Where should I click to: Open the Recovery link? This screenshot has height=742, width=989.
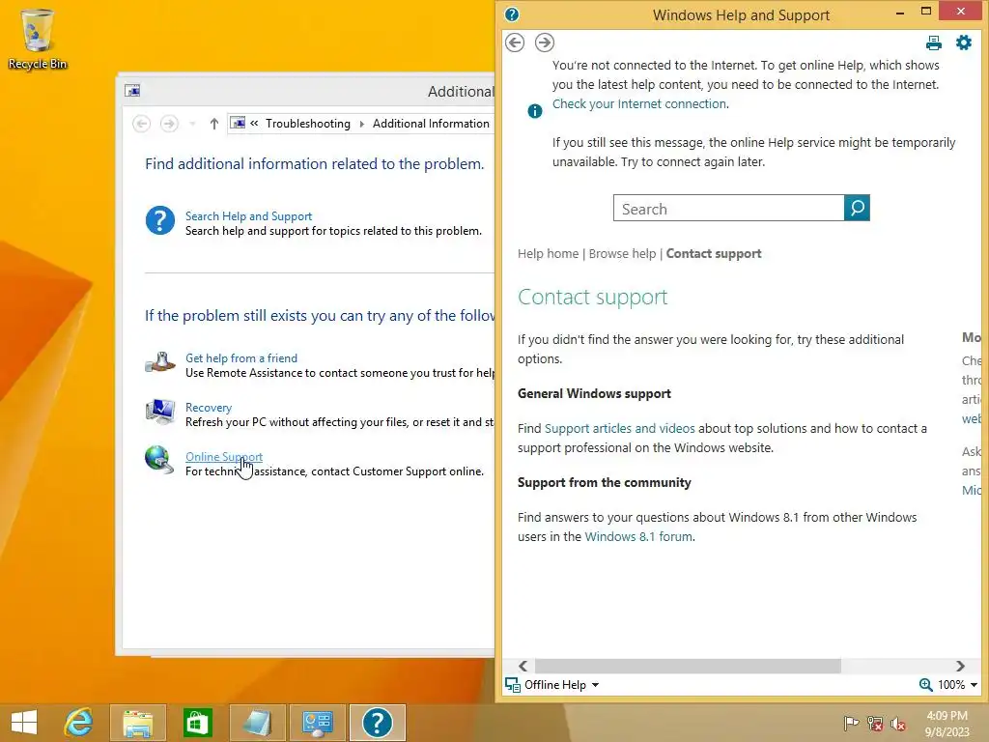pyautogui.click(x=209, y=408)
